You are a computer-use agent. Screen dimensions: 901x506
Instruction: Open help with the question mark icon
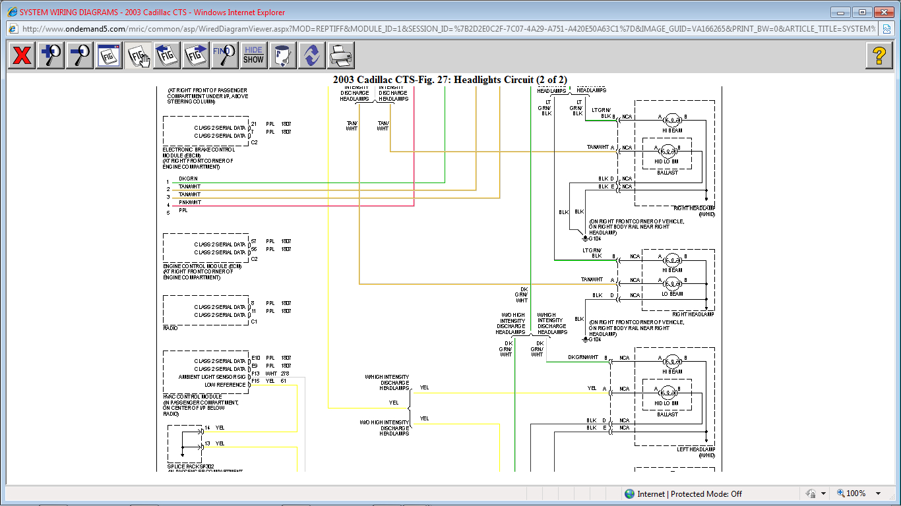tap(879, 55)
